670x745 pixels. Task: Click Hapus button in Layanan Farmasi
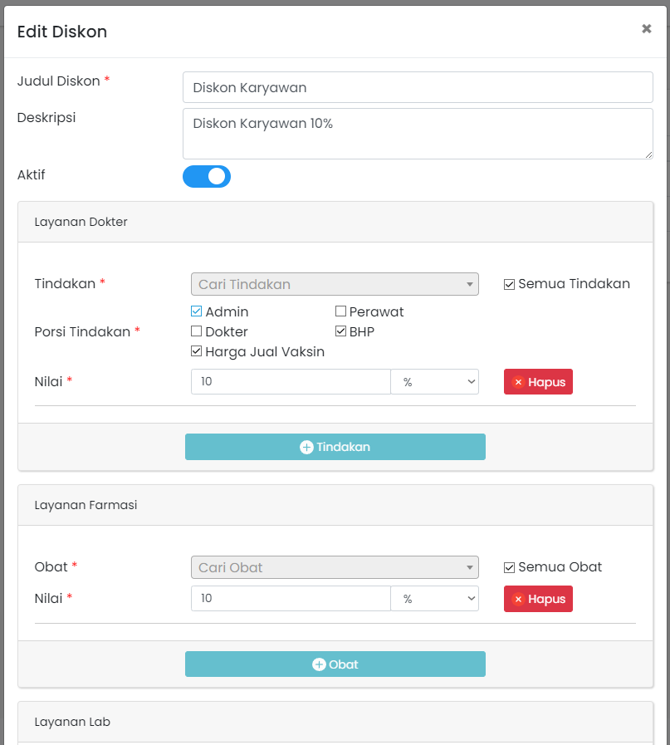[538, 599]
